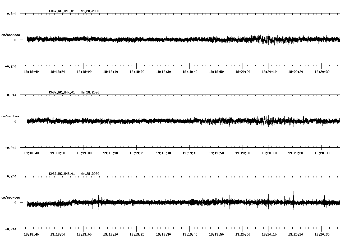Viewport: 359px width, 244px height.
Task: Select the cm/sec/sec unit label on HNE plot
Action: coord(11,35)
